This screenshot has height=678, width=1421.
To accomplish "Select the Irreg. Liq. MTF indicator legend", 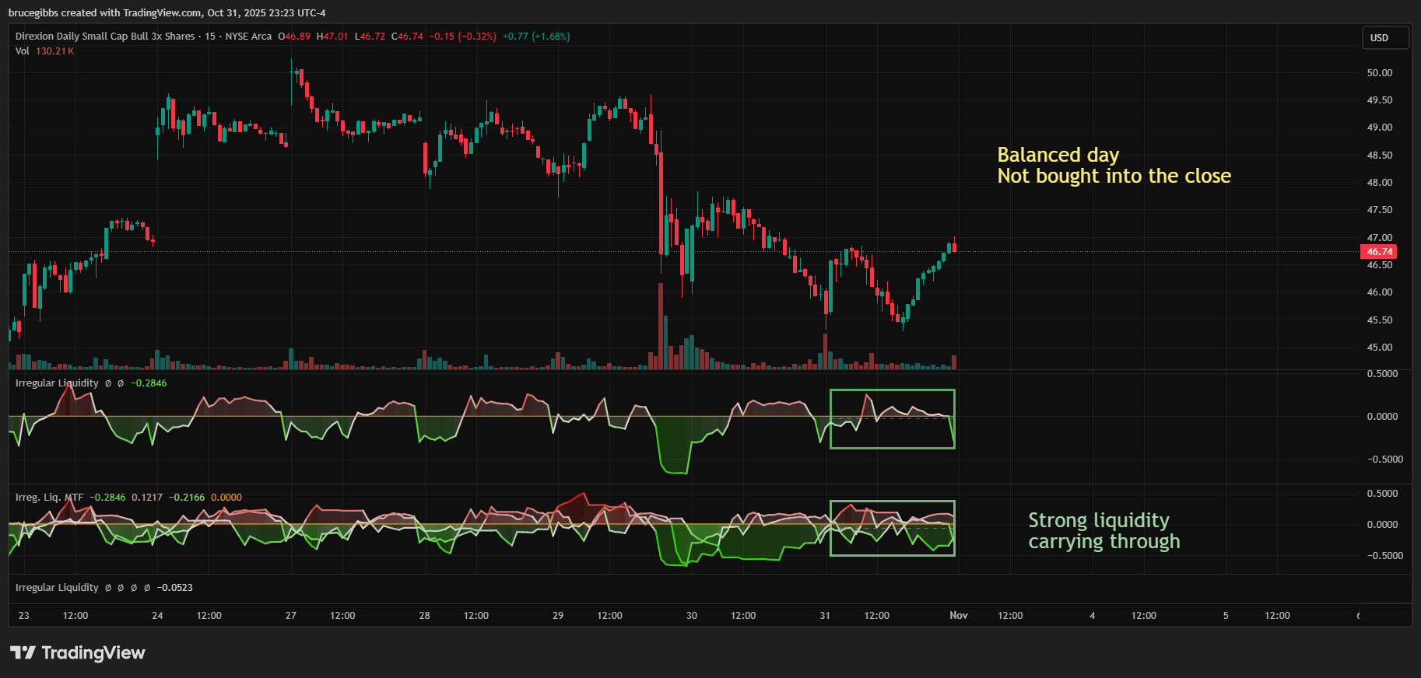I will pos(49,498).
